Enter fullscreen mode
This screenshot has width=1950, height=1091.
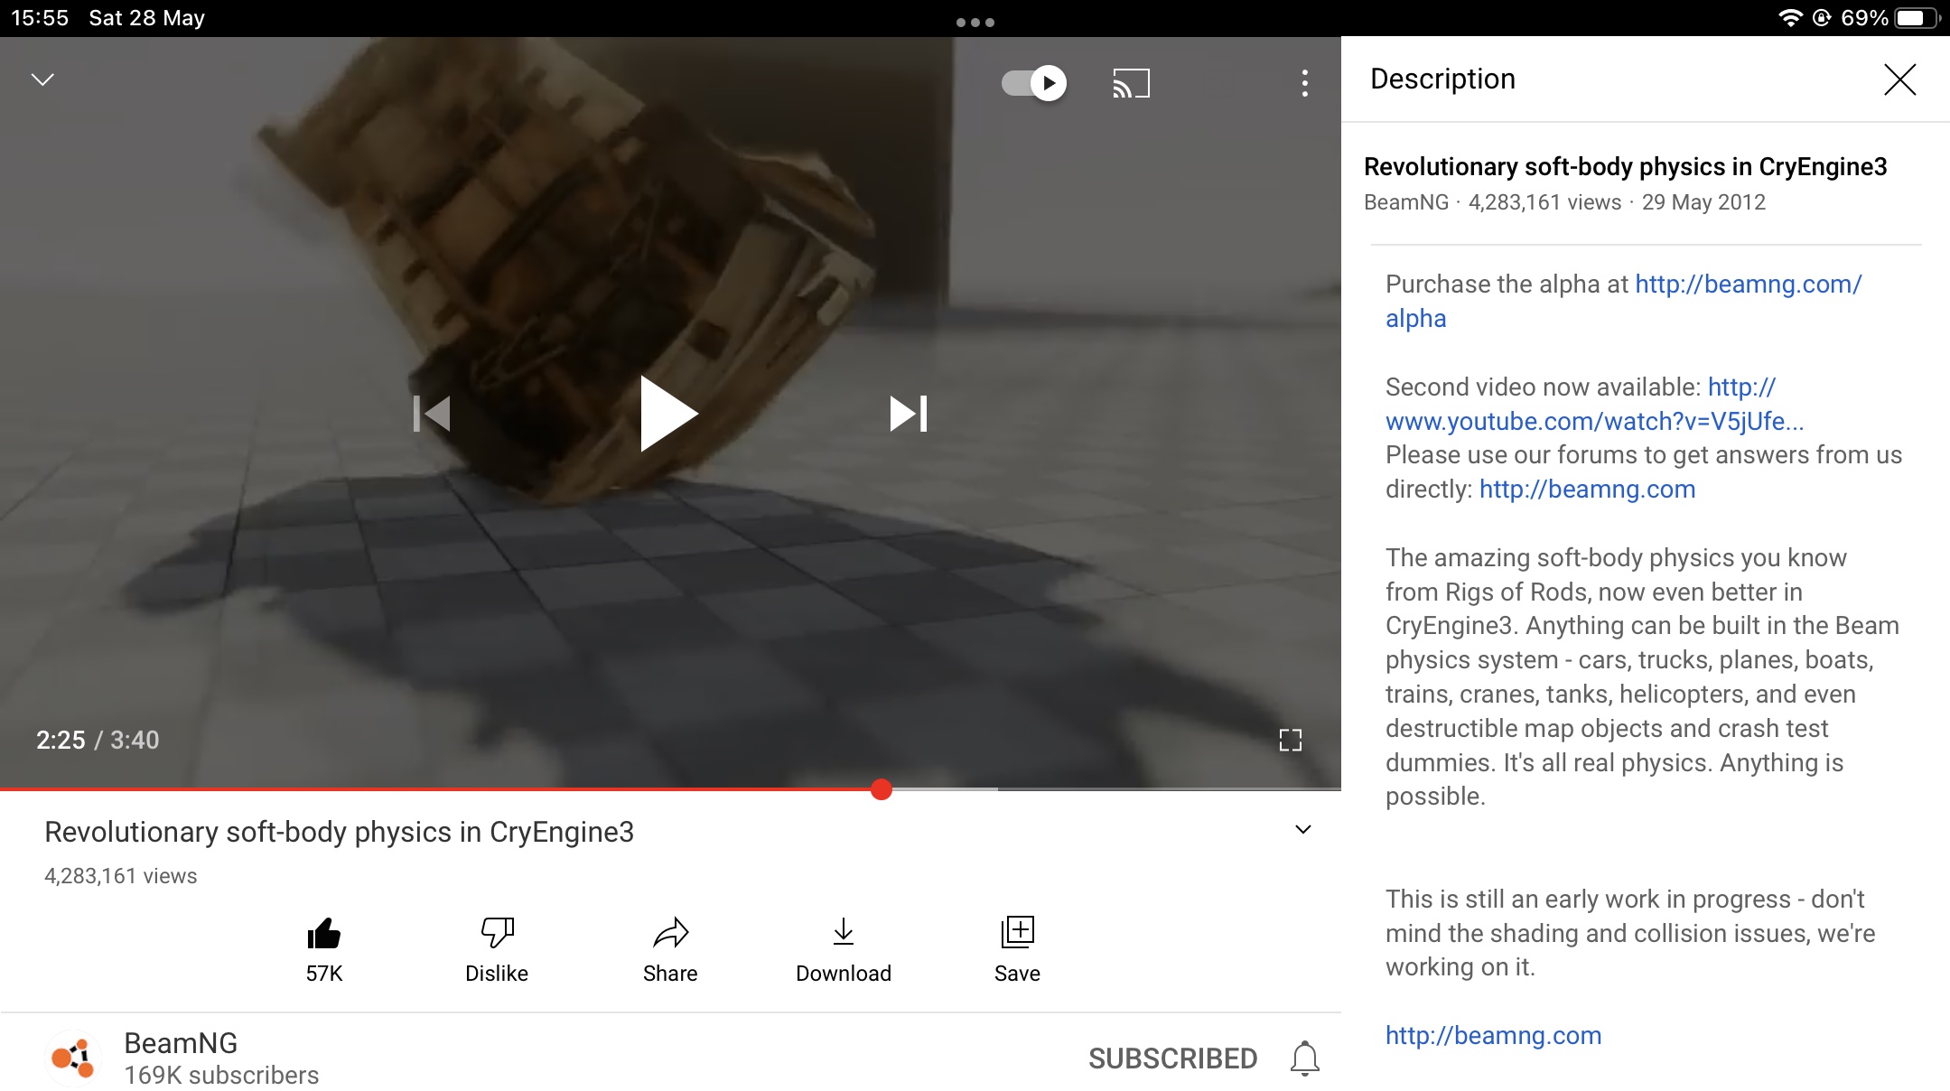[1291, 741]
